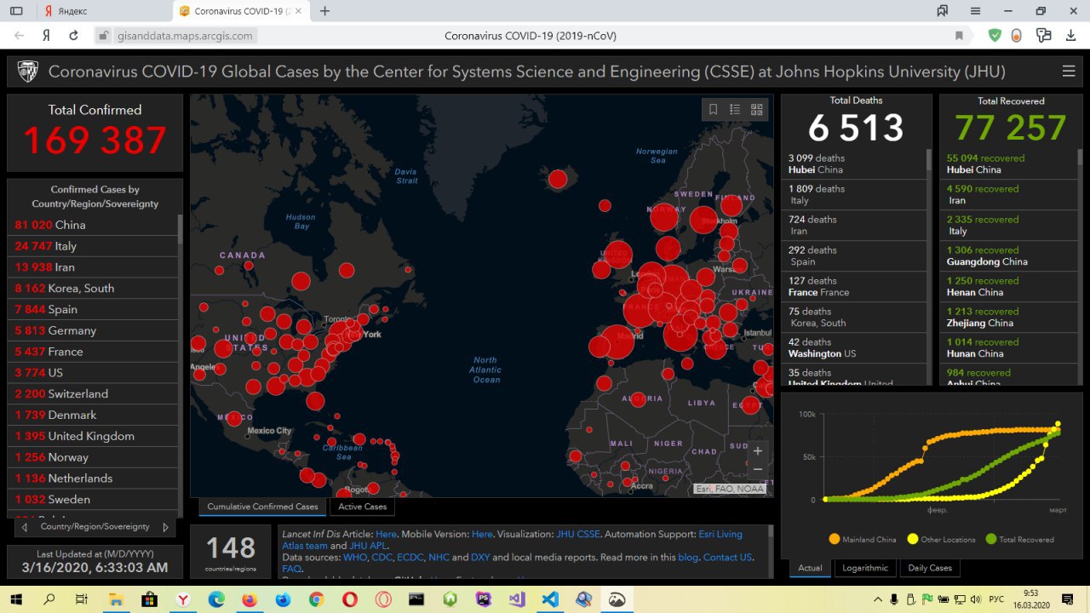Open browser bookmarks collections icon
1090x613 pixels.
[943, 11]
